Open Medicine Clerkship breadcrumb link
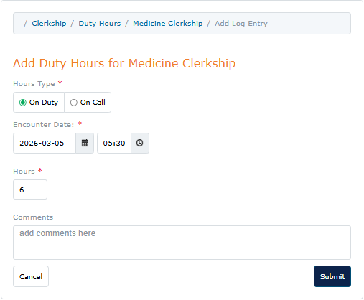 pyautogui.click(x=168, y=24)
